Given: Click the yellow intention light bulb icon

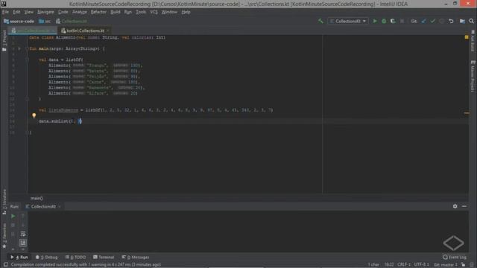Looking at the screenshot, I should point(34,115).
